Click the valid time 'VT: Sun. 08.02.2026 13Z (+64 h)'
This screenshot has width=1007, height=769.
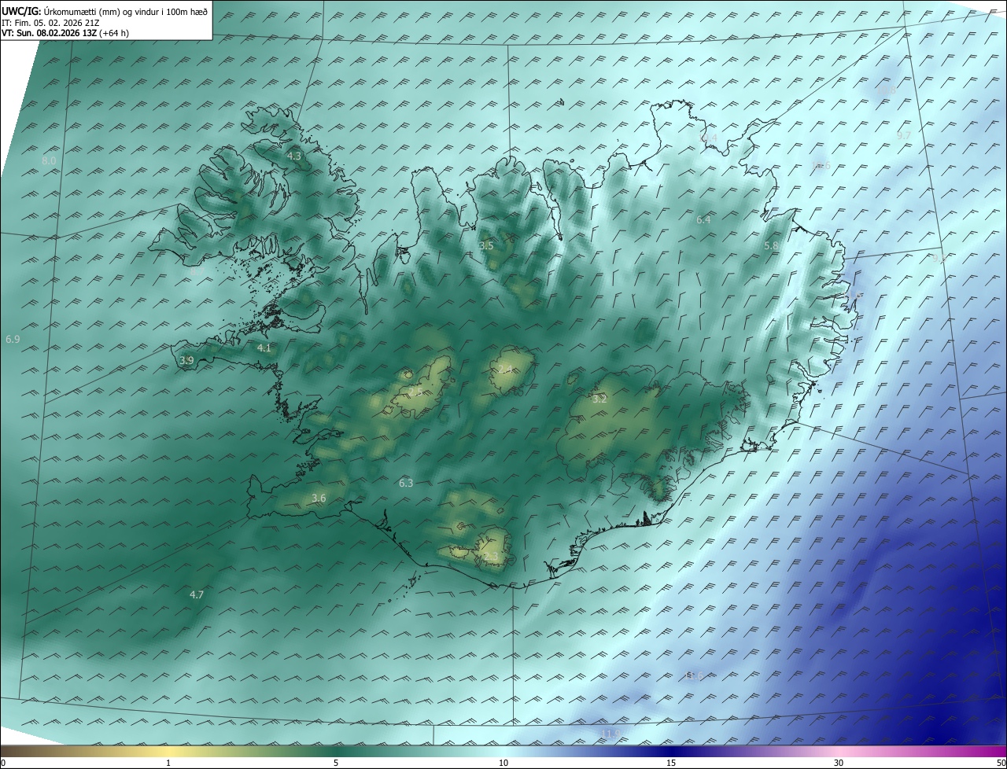[65, 33]
